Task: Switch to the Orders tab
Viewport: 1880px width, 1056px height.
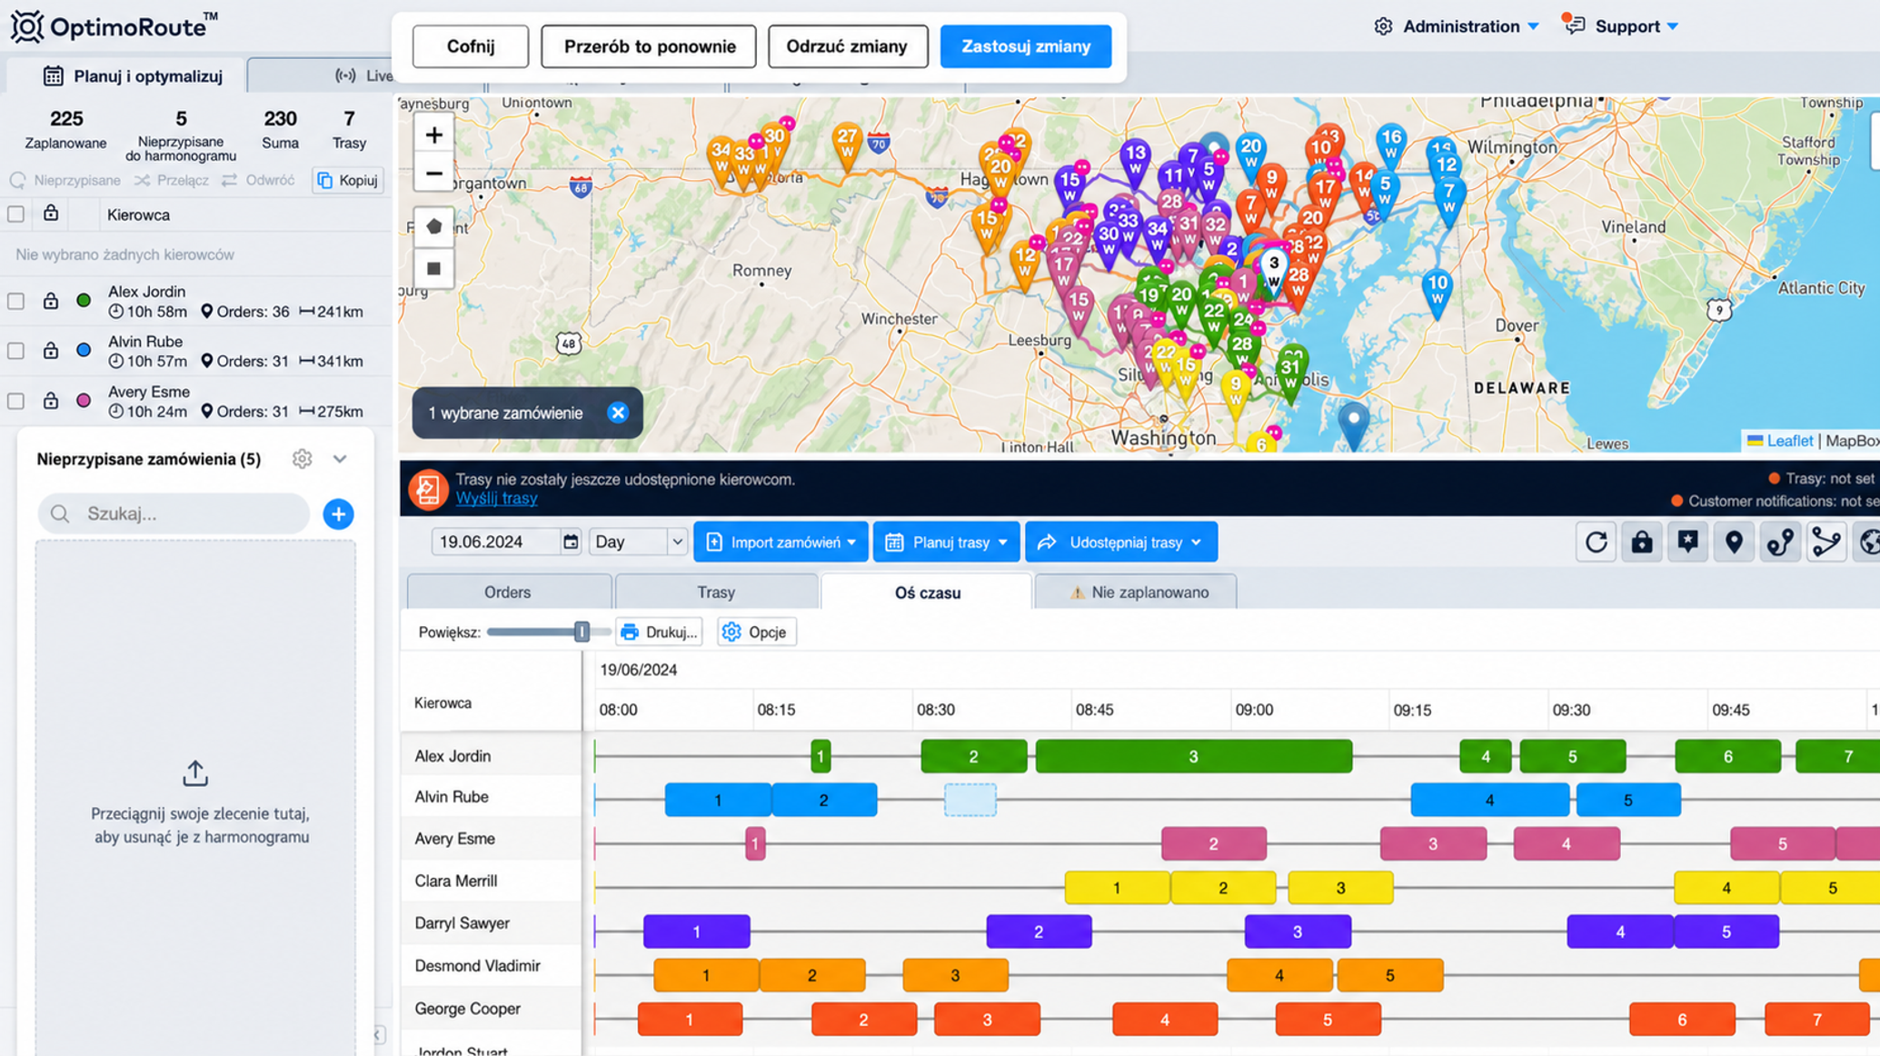Action: (508, 593)
